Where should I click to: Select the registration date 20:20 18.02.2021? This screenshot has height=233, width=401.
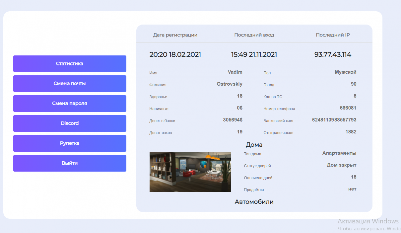point(175,55)
